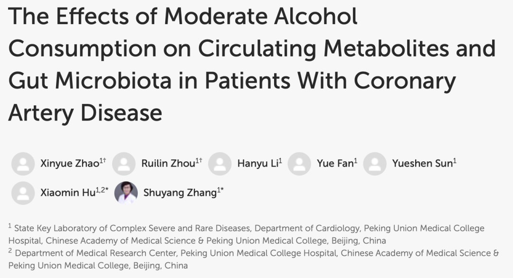Select the Yue Fan author name
Screen dimensions: 513x278
tap(335, 164)
